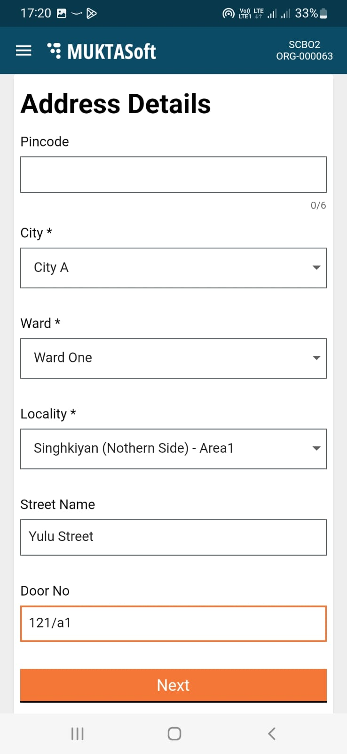Expand the Locality dropdown arrow
The height and width of the screenshot is (754, 347).
316,449
